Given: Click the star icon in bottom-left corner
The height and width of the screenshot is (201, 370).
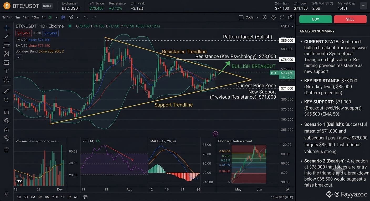Looking at the screenshot, I should pos(7,193).
